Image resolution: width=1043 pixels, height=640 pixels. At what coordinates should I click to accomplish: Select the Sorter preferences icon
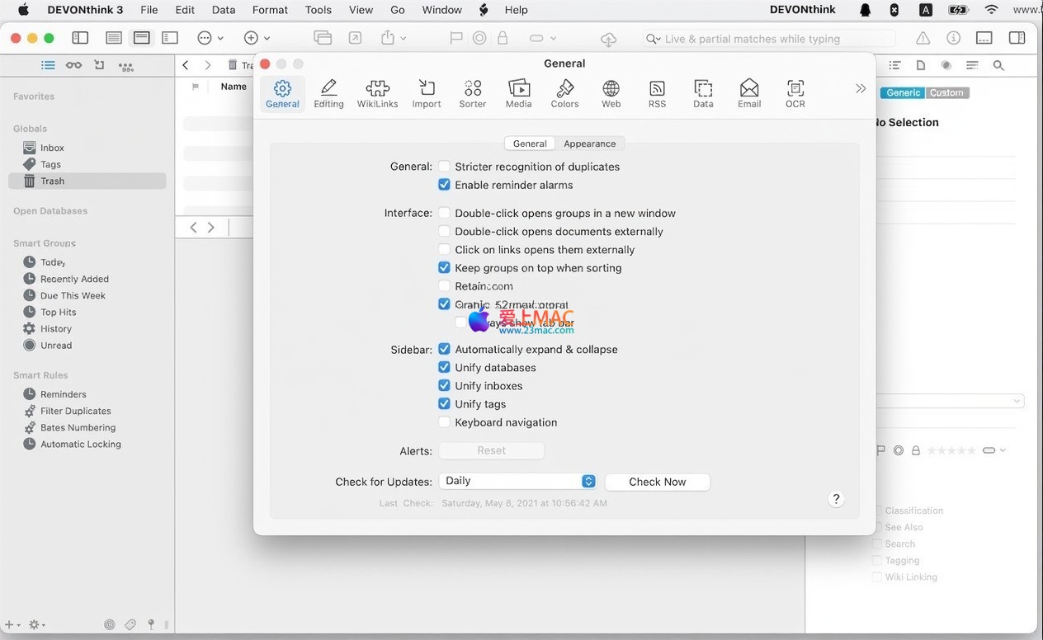(473, 93)
